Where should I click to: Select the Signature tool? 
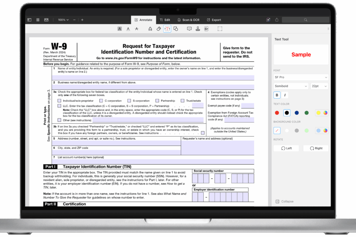coord(206,29)
